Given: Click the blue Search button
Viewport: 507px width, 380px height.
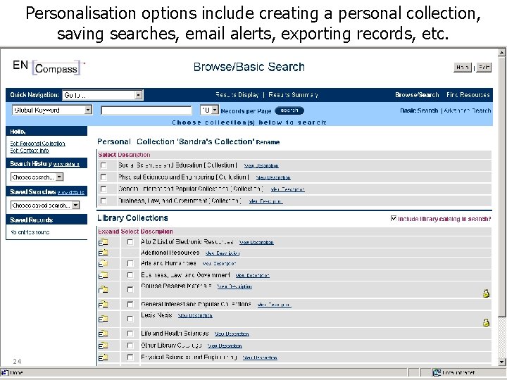Looking at the screenshot, I should coord(289,110).
